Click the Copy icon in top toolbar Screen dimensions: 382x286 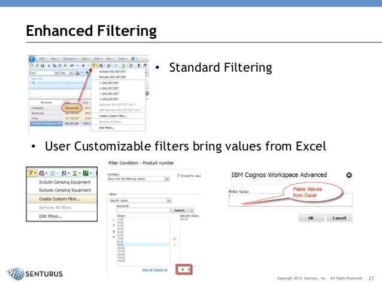coord(54,66)
